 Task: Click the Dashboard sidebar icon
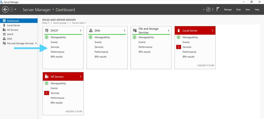[x=4, y=21]
